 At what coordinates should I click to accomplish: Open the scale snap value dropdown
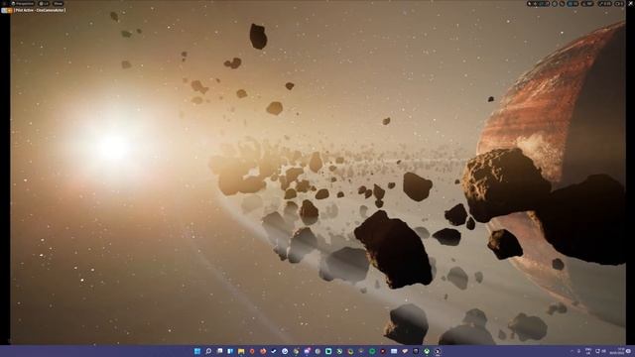tap(607, 4)
